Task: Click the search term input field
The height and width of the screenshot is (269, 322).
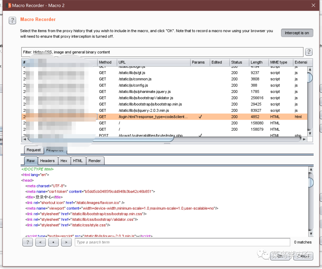Action: [182, 242]
